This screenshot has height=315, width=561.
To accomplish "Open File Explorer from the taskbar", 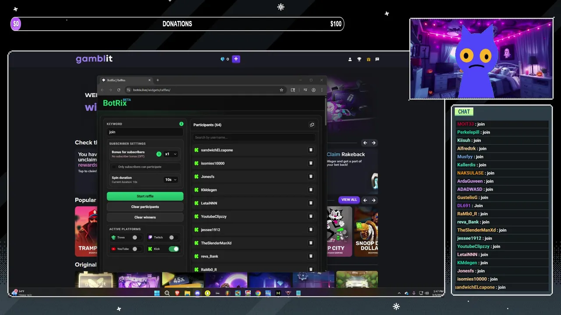I will [187, 293].
